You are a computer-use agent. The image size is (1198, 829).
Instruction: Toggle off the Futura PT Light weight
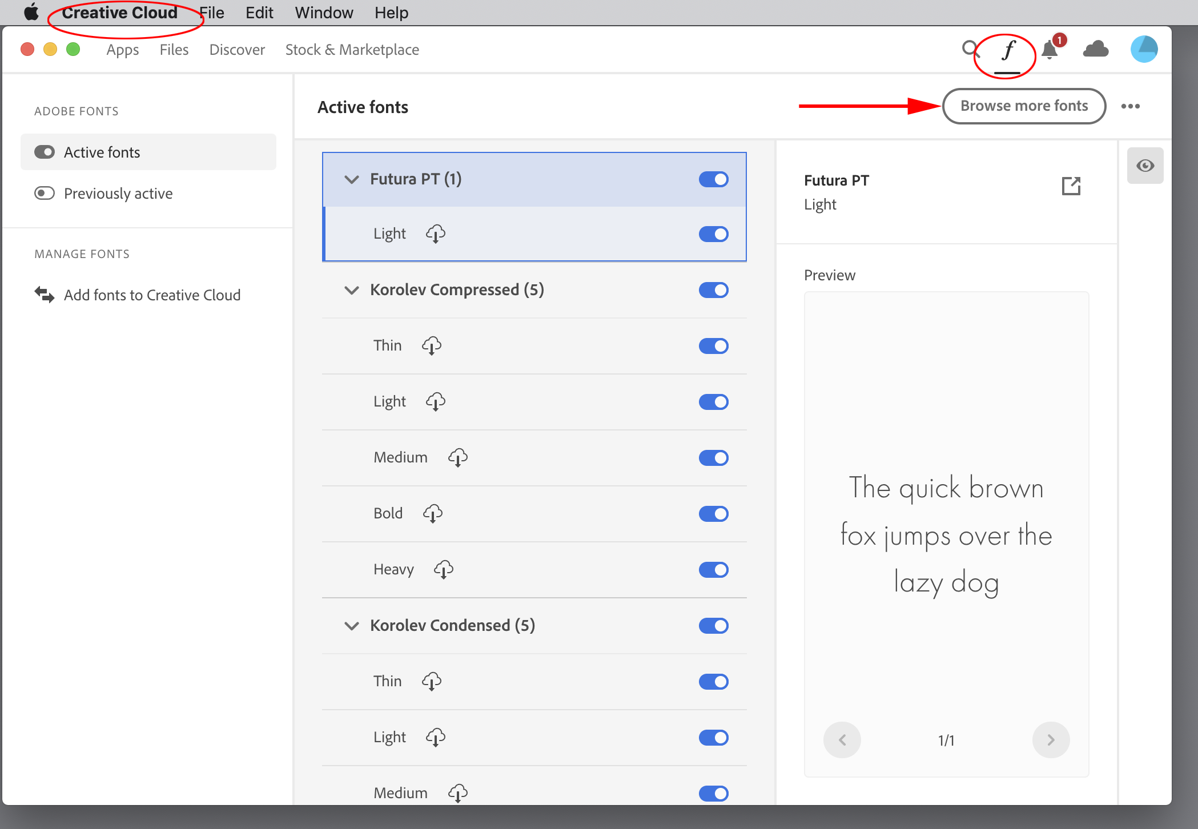pyautogui.click(x=713, y=234)
